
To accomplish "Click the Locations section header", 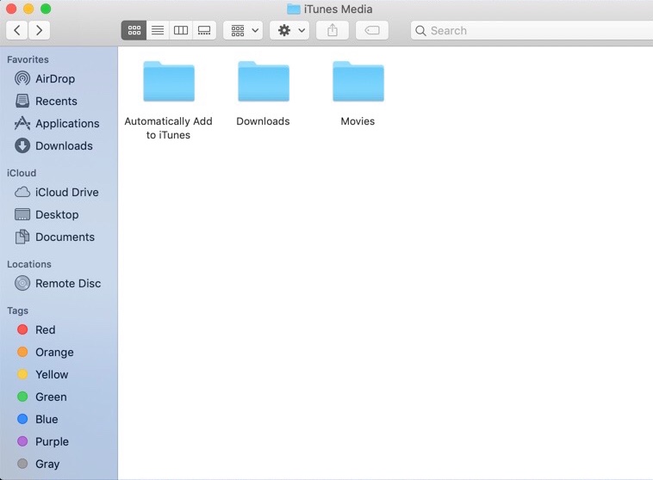I will click(29, 265).
